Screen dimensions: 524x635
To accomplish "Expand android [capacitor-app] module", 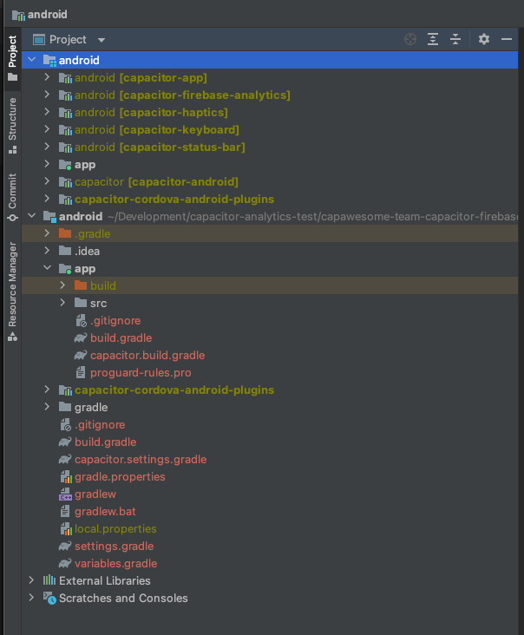I will pos(47,77).
